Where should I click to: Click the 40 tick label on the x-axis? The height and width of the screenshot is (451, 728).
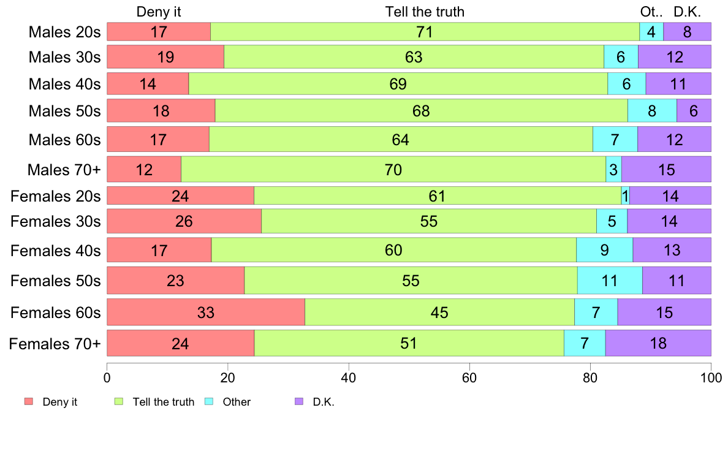click(x=349, y=377)
